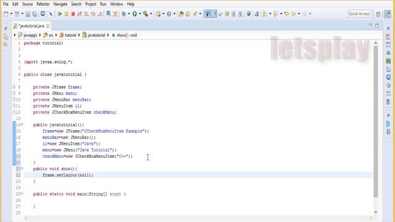The image size is (395, 222).
Task: Click the Step Return icon
Action: click(100, 14)
